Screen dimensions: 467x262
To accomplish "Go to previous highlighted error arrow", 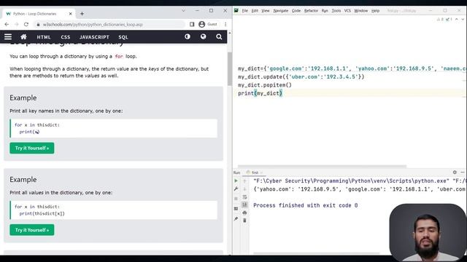I will point(457,20).
